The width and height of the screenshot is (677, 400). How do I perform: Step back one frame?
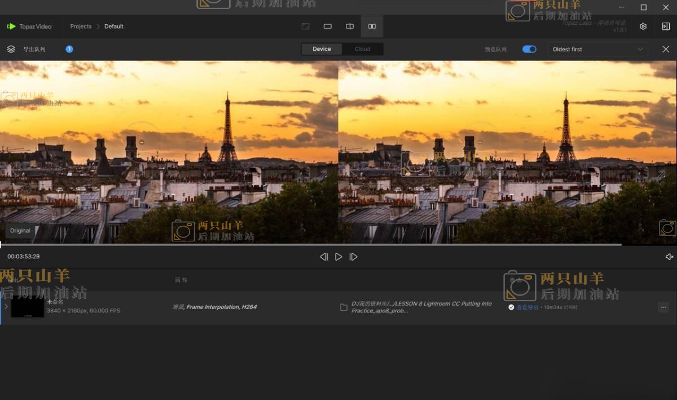[324, 257]
